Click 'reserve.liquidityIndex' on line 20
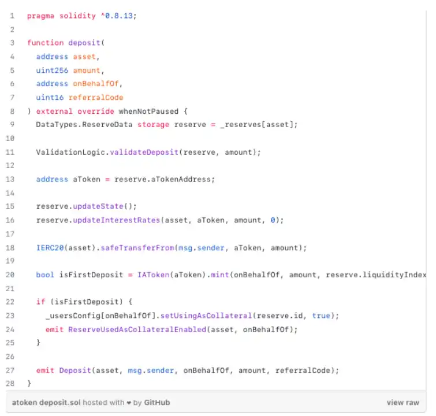The image size is (436, 416). pyautogui.click(x=376, y=274)
